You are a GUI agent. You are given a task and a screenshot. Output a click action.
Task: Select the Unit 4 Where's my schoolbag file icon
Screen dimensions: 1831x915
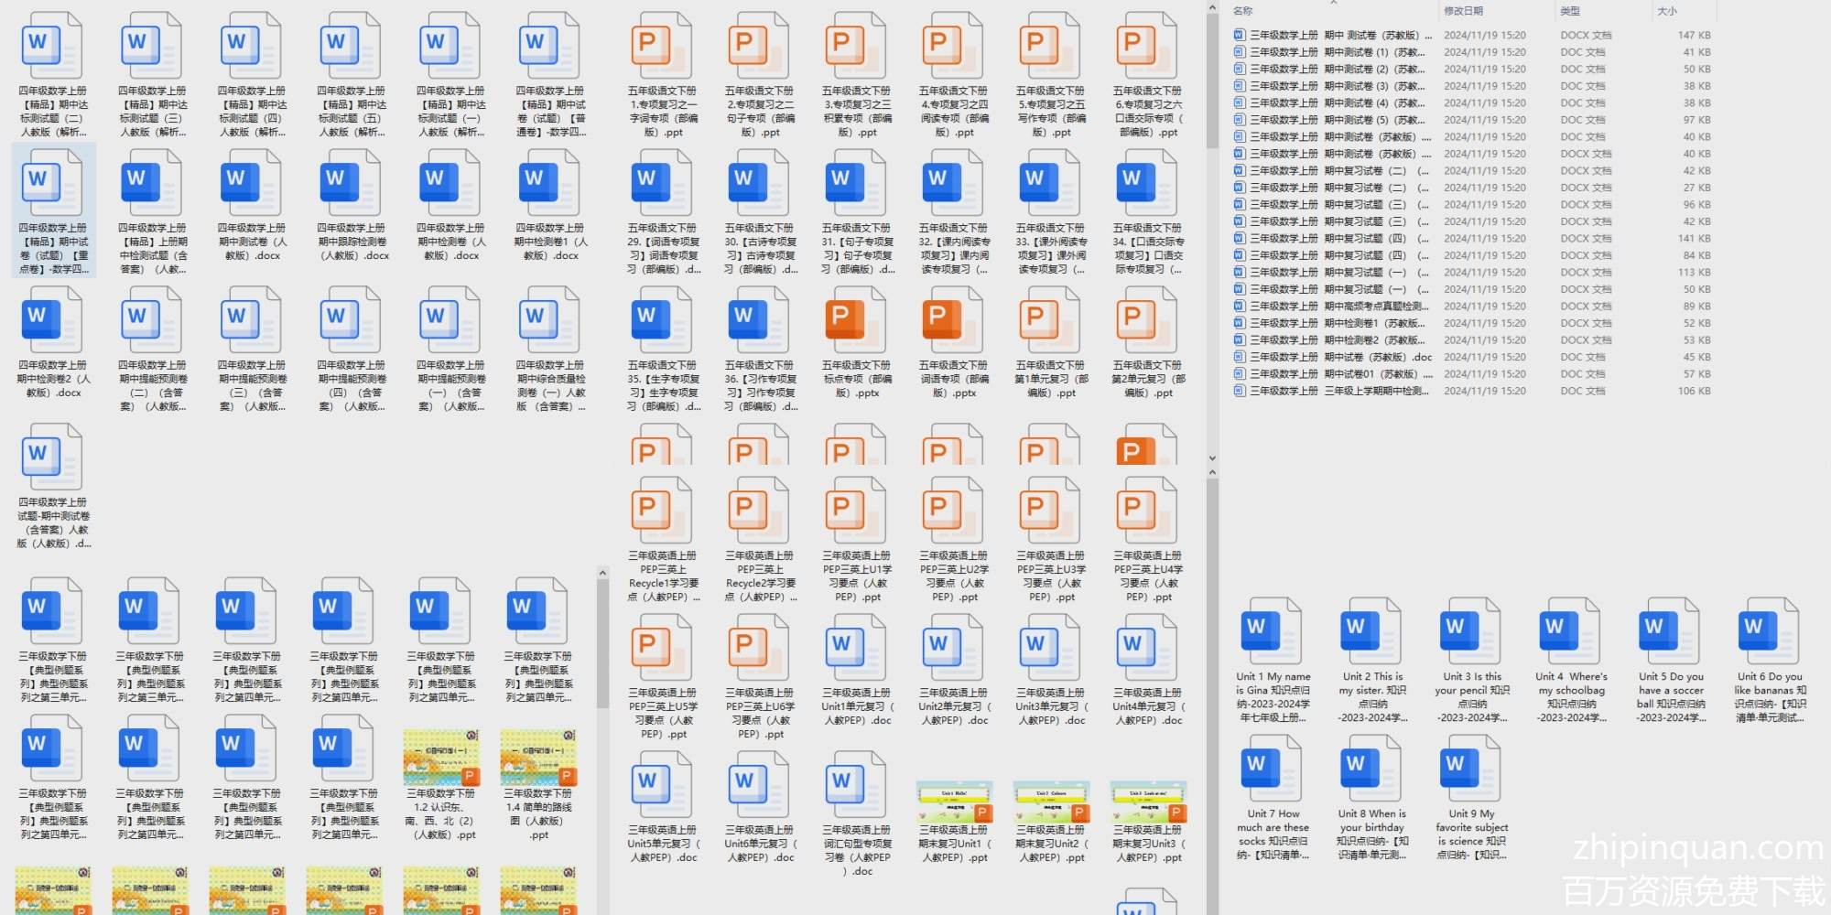coord(1570,630)
